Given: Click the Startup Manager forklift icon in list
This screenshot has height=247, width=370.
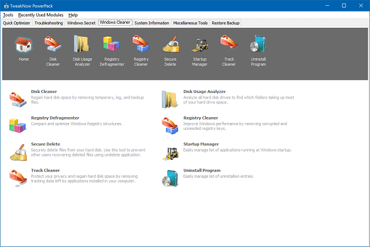Looking at the screenshot, I should point(171,154).
